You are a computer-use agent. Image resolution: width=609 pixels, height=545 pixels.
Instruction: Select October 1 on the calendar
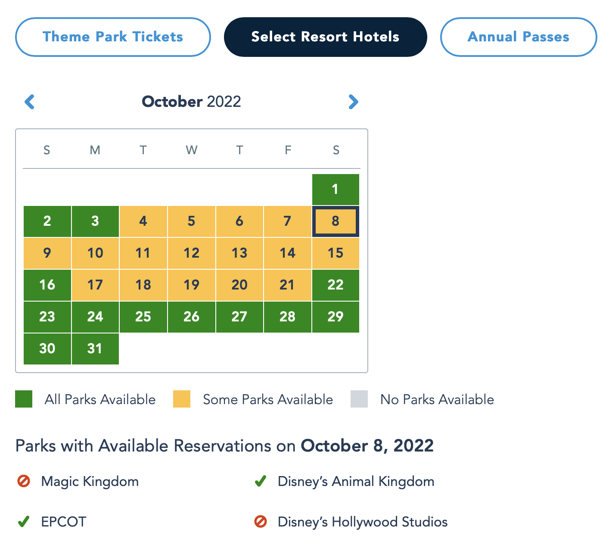(336, 189)
